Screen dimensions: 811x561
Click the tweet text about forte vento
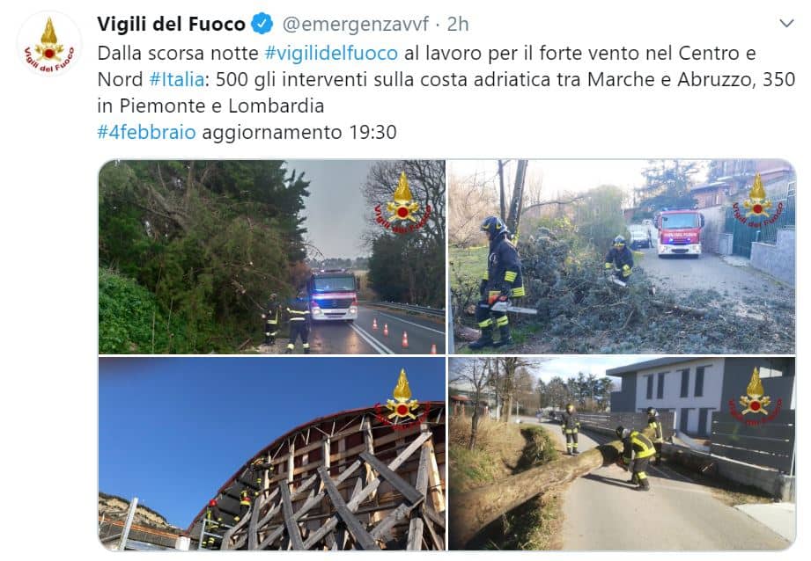[446, 79]
